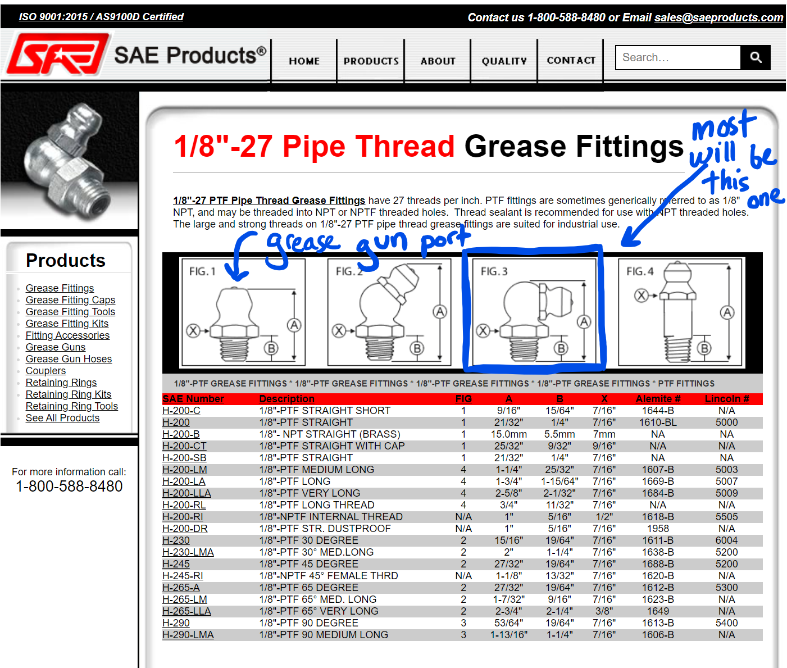Click the FIG. 2 angled fitting diagram
The height and width of the screenshot is (668, 787).
[x=389, y=312]
